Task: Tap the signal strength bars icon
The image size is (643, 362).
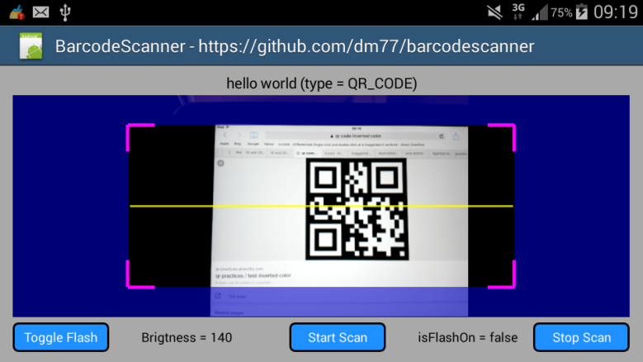Action: click(x=540, y=12)
